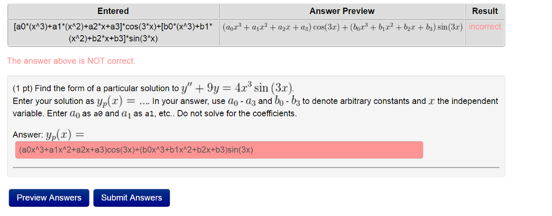Focus the red answer input field
The height and width of the screenshot is (216, 552).
tap(219, 150)
